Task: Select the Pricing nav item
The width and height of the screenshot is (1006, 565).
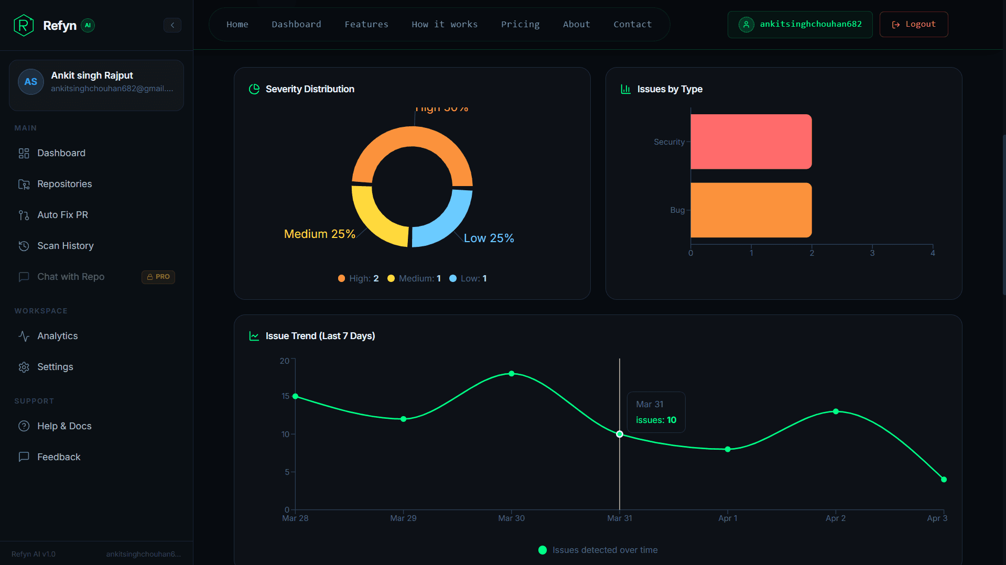Action: (520, 24)
